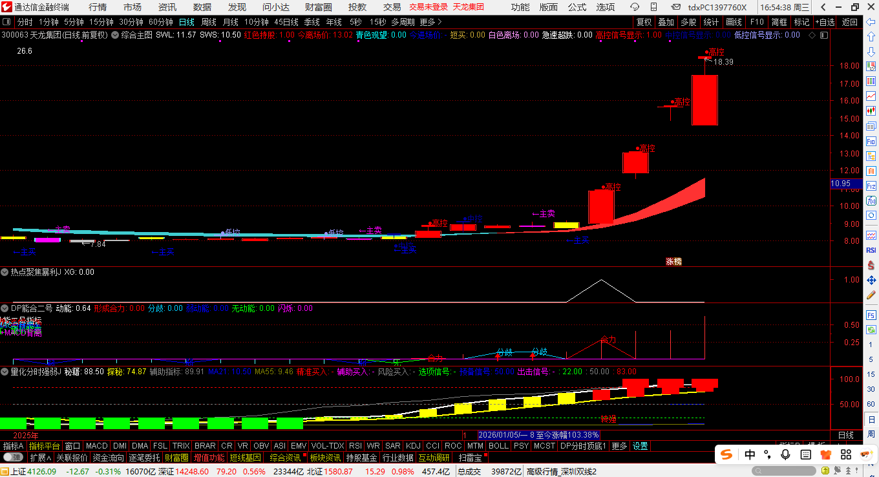Click the blue four-arrow move icon

click(x=871, y=281)
